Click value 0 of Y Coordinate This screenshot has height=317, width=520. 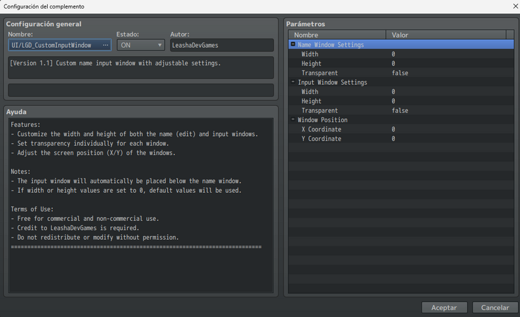(x=394, y=139)
